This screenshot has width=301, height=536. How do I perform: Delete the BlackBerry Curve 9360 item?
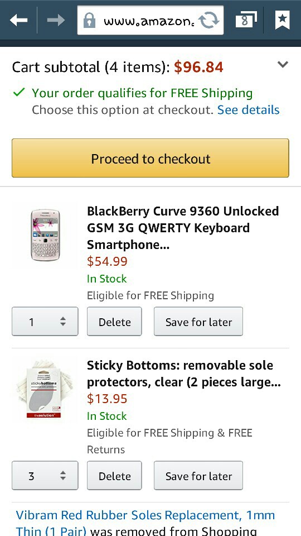coord(114,322)
